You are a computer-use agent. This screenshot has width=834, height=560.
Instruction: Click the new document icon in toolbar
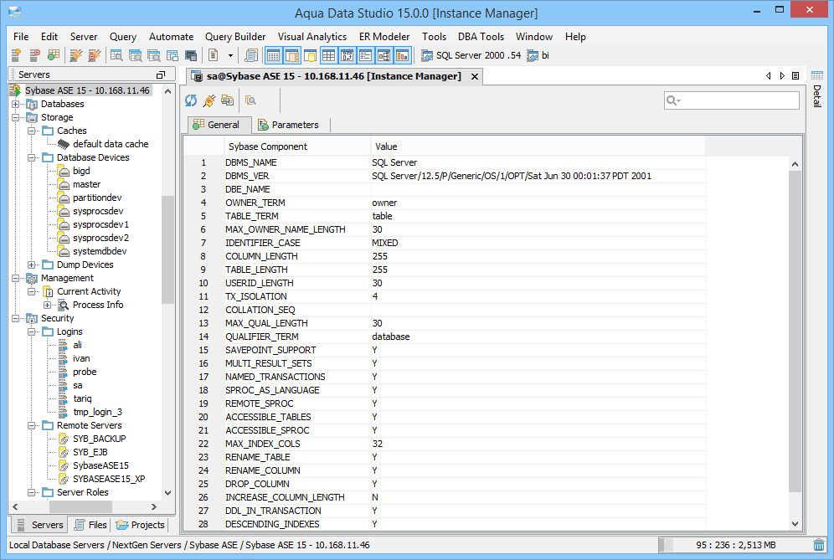point(214,54)
